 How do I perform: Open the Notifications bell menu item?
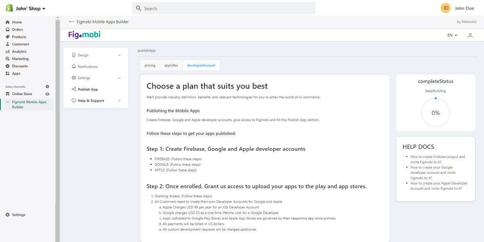(87, 66)
